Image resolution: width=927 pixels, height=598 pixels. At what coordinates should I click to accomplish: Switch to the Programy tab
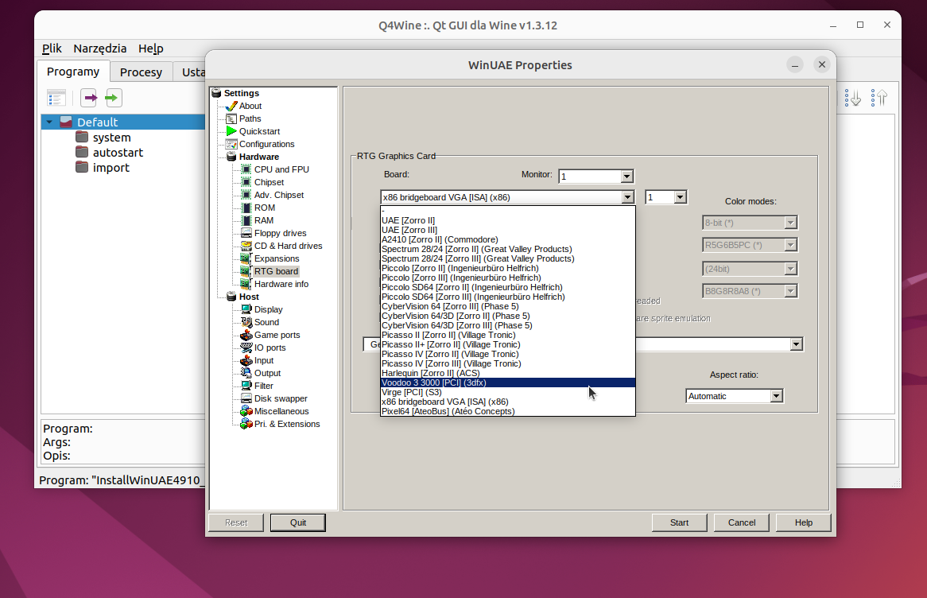[x=73, y=72]
